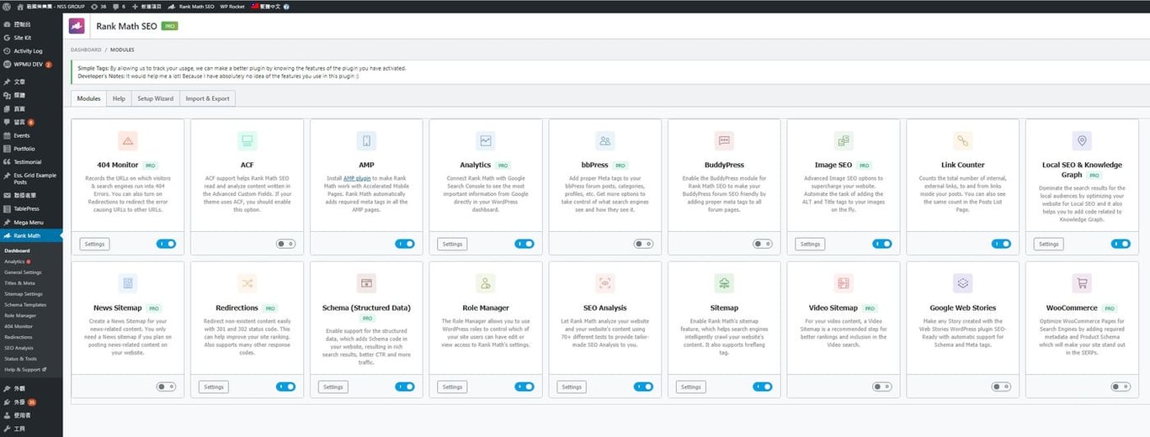Follow the AMP plugin install link
This screenshot has width=1150, height=437.
tap(357, 178)
